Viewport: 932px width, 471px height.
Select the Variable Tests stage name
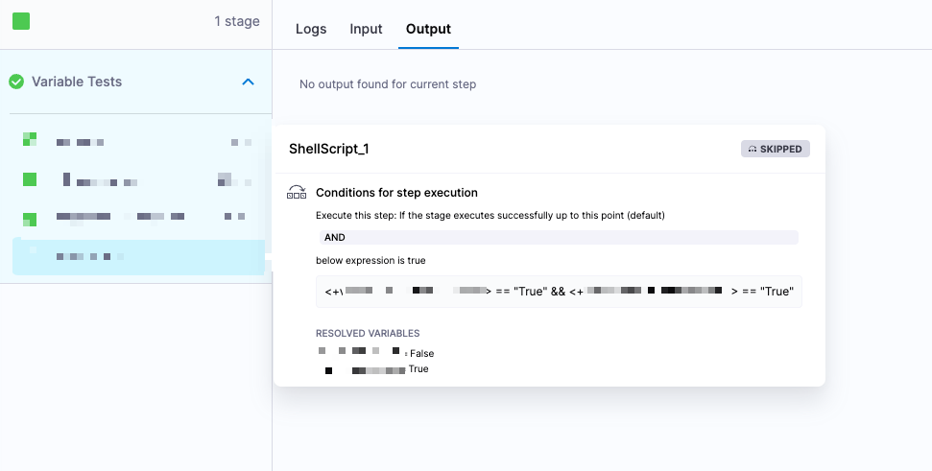77,82
